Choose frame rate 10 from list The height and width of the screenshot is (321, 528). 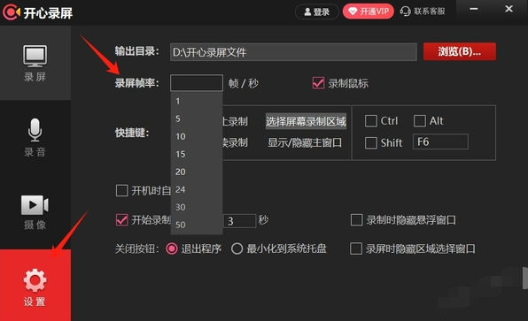pos(197,136)
